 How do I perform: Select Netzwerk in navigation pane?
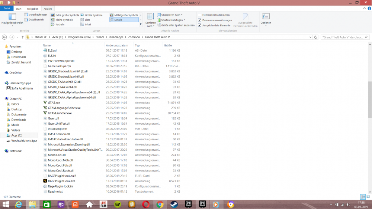[x=15, y=151]
